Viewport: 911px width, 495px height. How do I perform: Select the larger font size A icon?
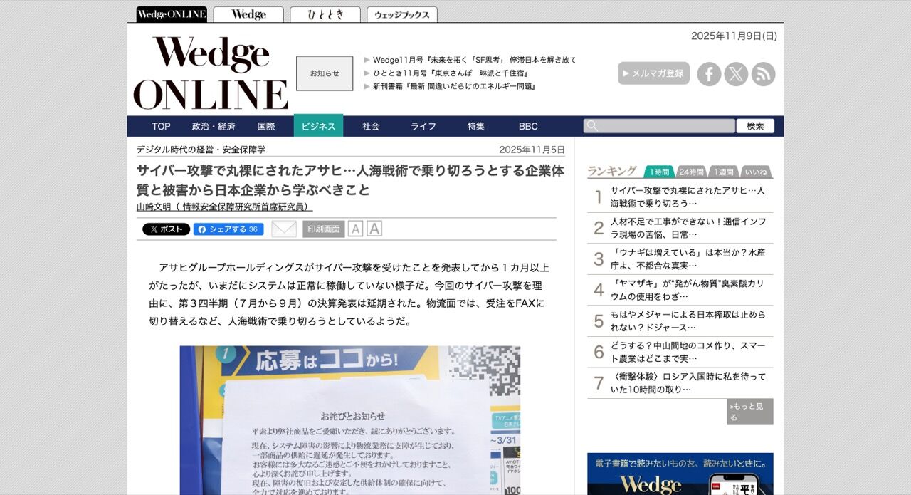[x=374, y=229]
